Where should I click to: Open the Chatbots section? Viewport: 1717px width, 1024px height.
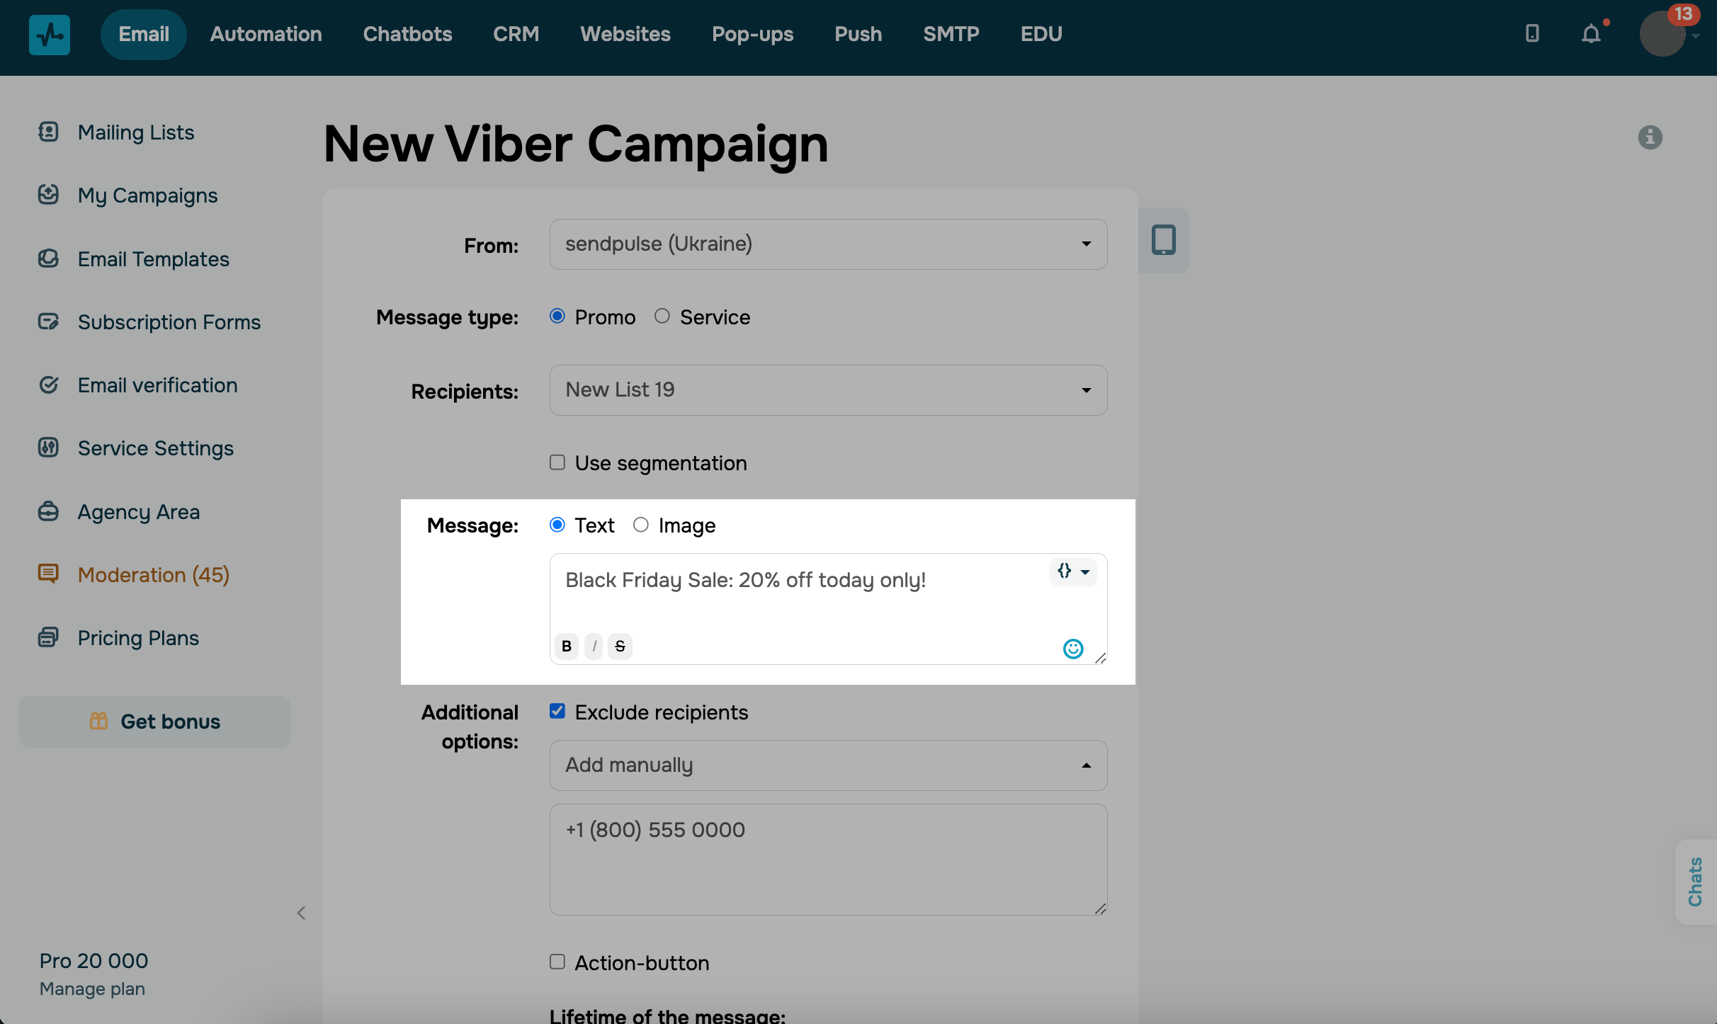(x=407, y=33)
